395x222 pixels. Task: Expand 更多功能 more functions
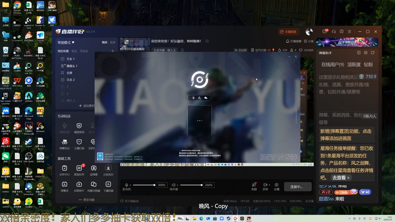coord(86,200)
